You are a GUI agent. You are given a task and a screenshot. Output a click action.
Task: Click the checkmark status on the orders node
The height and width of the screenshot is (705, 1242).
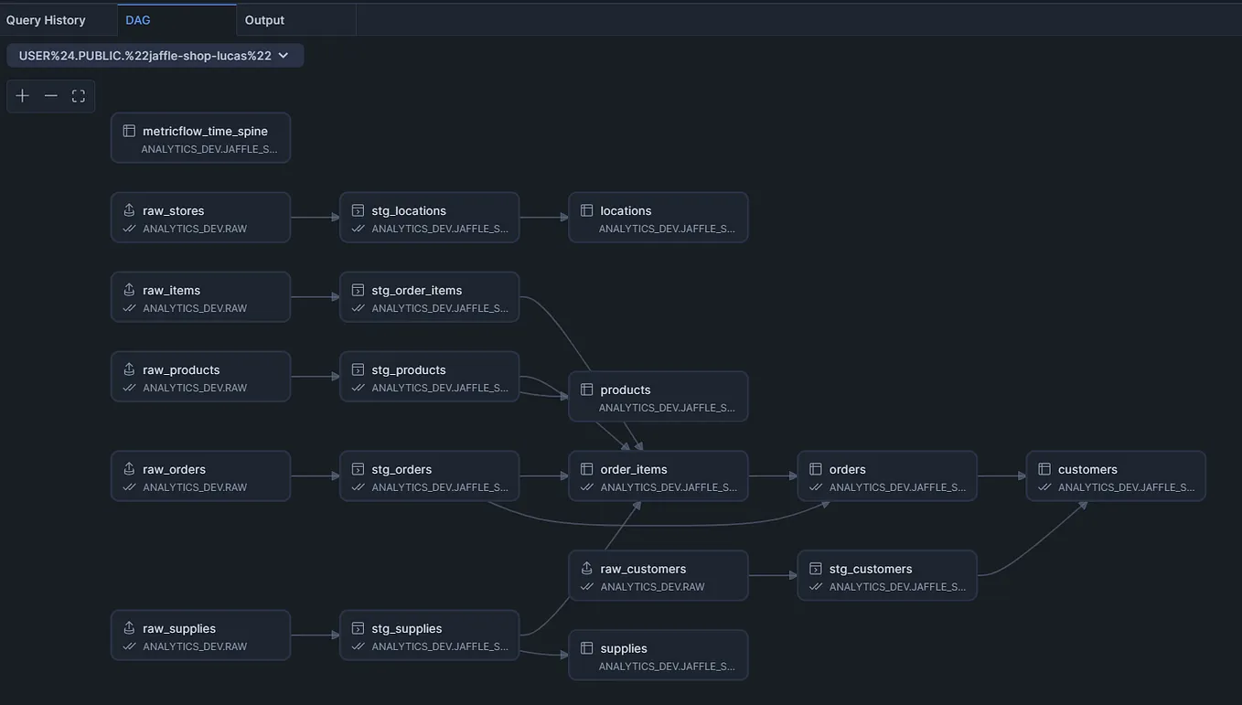coord(814,487)
